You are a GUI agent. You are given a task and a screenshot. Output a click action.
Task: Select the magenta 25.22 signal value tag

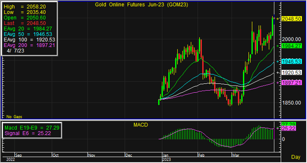[289, 129]
